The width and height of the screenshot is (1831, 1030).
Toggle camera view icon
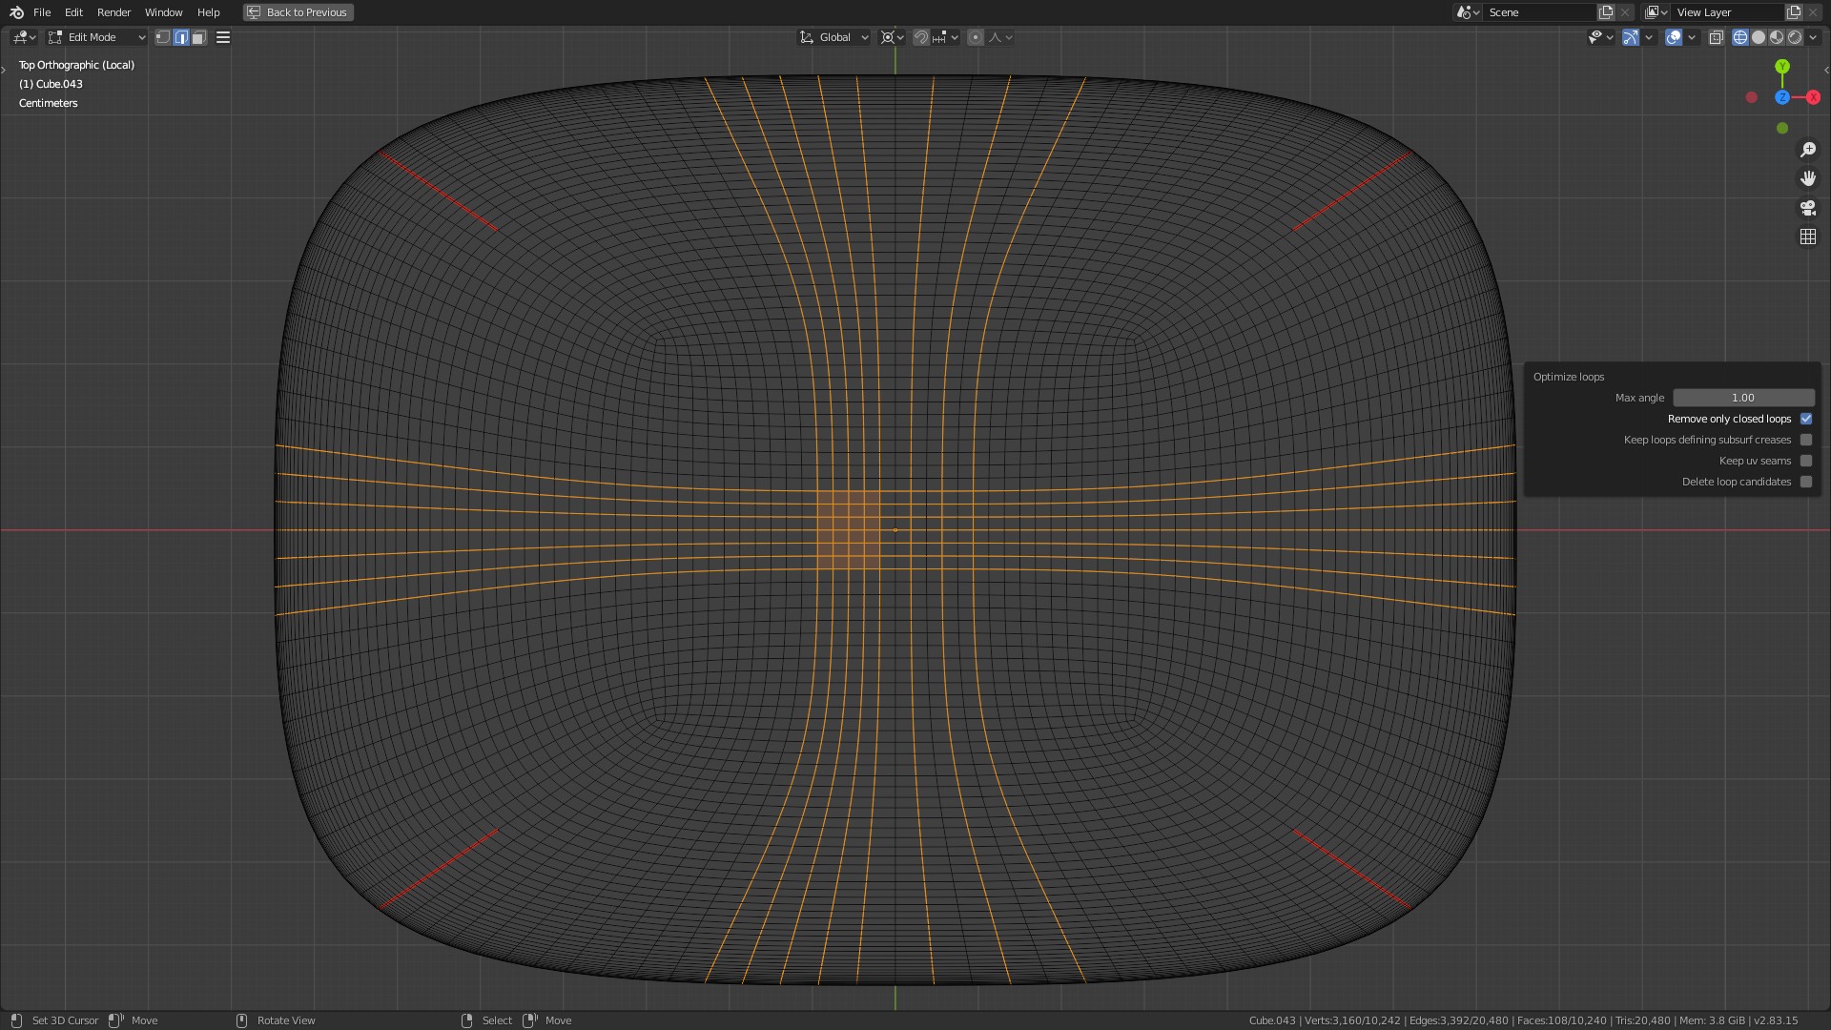pyautogui.click(x=1807, y=208)
